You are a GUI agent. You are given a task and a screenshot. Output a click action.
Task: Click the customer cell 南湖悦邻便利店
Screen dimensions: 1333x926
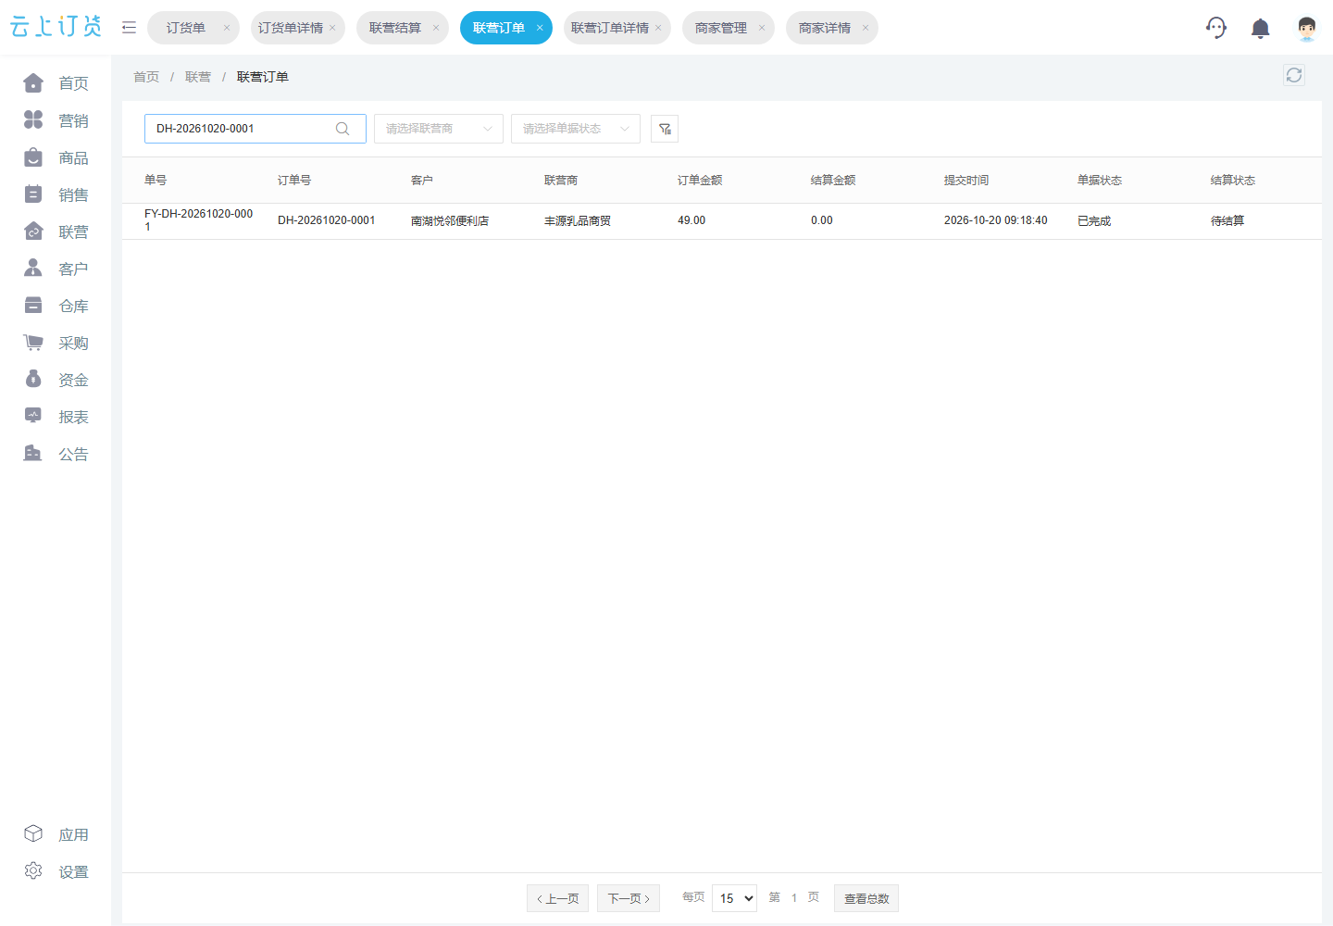coord(450,220)
